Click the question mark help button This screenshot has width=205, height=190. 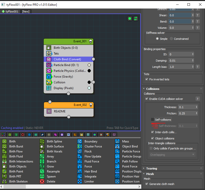(197, 99)
